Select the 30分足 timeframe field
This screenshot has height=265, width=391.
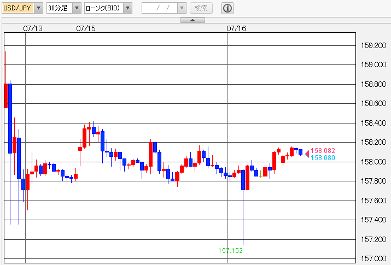[x=60, y=8]
